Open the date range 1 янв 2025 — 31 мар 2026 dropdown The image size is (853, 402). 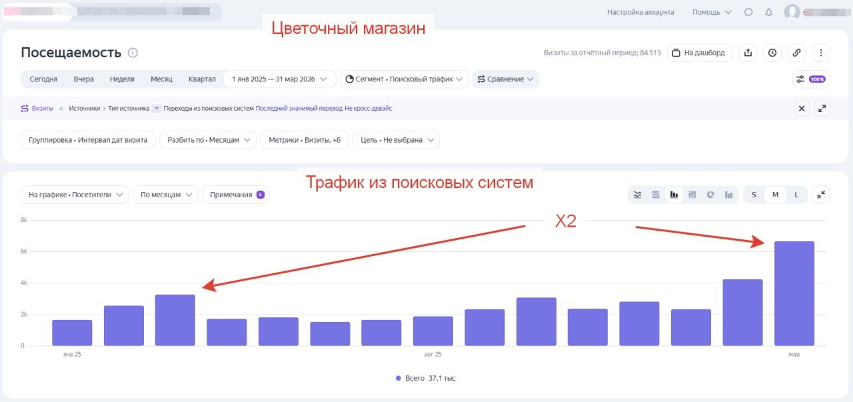coord(279,79)
